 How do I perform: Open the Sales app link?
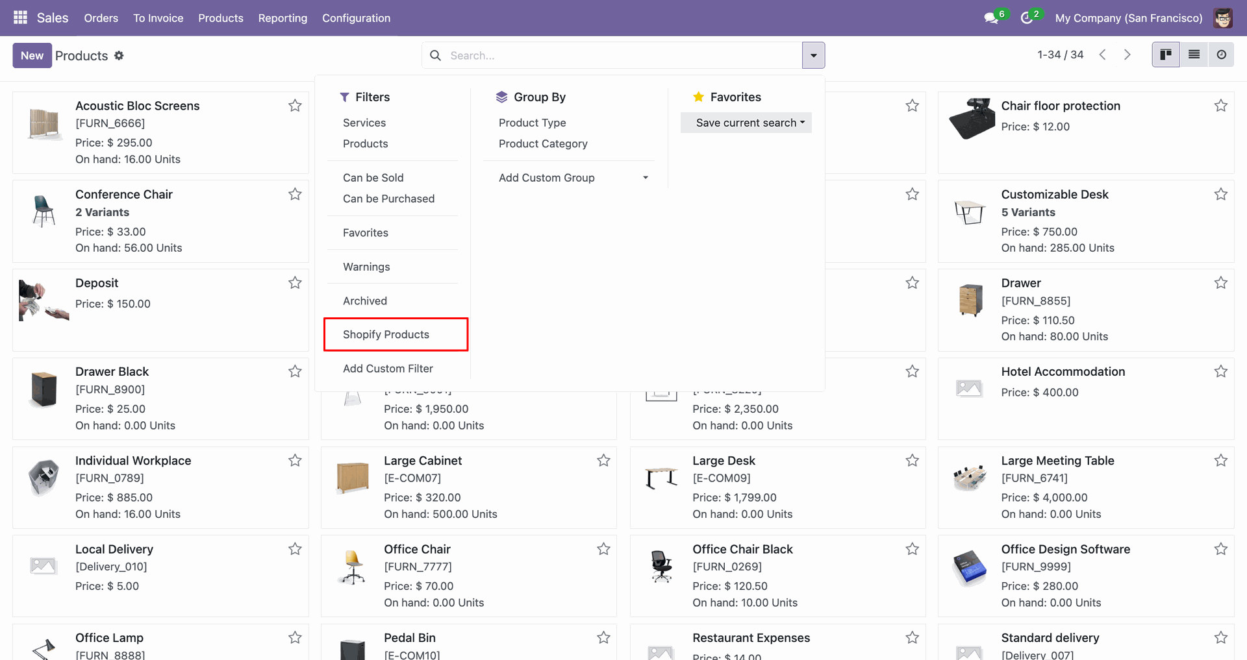53,18
